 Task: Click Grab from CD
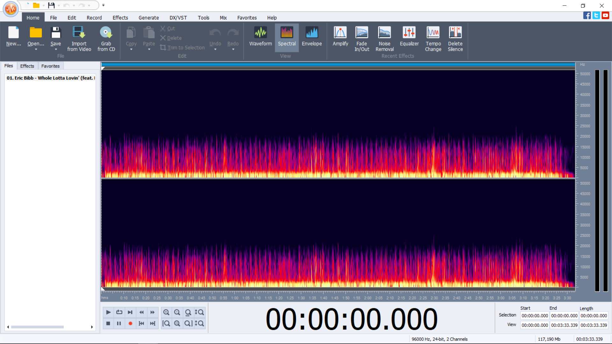click(x=106, y=39)
